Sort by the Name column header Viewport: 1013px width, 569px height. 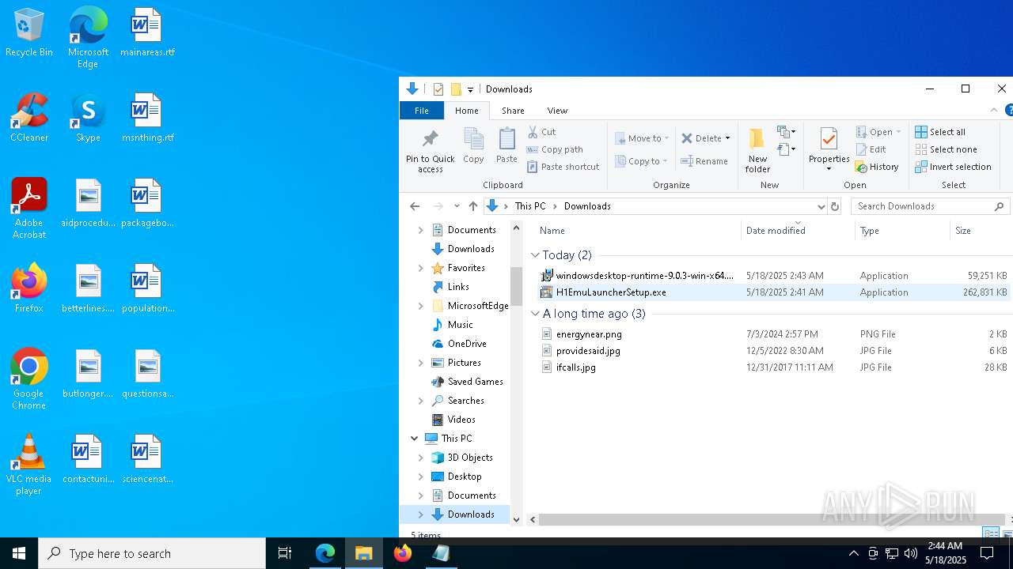click(x=552, y=231)
